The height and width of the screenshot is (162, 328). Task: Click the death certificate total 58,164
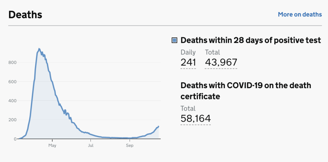point(196,119)
